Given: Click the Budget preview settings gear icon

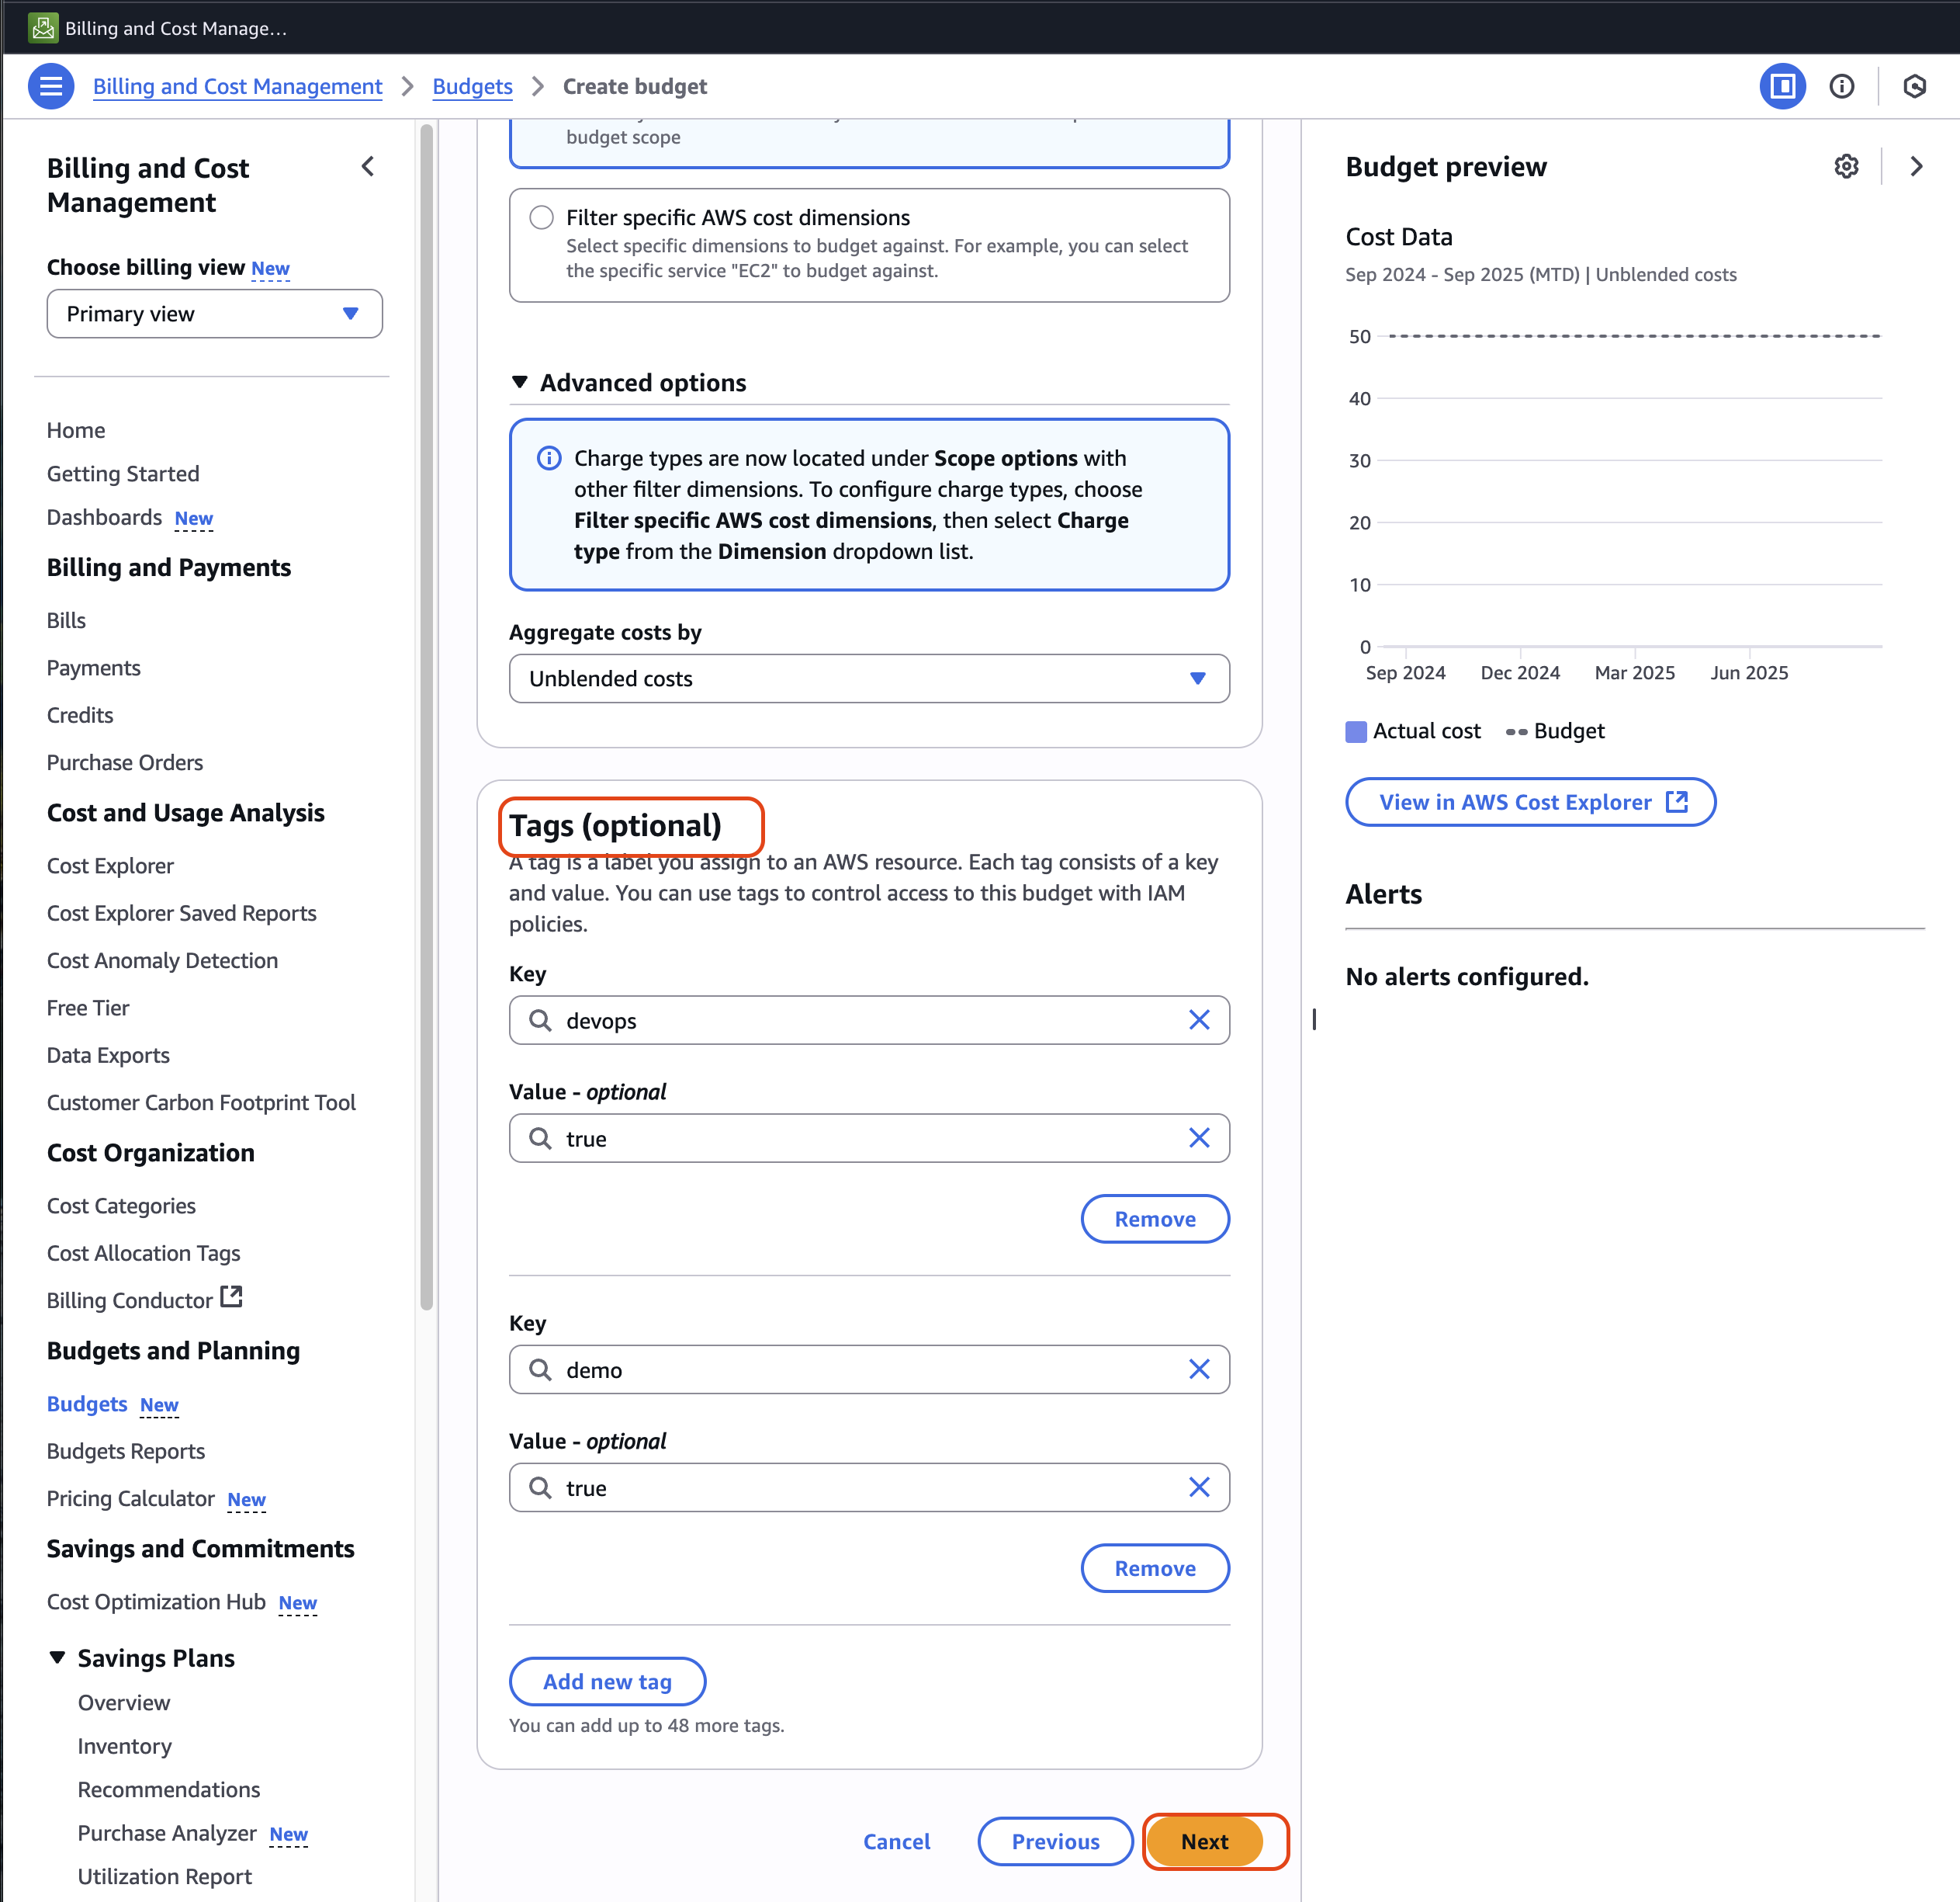Looking at the screenshot, I should 1846,166.
